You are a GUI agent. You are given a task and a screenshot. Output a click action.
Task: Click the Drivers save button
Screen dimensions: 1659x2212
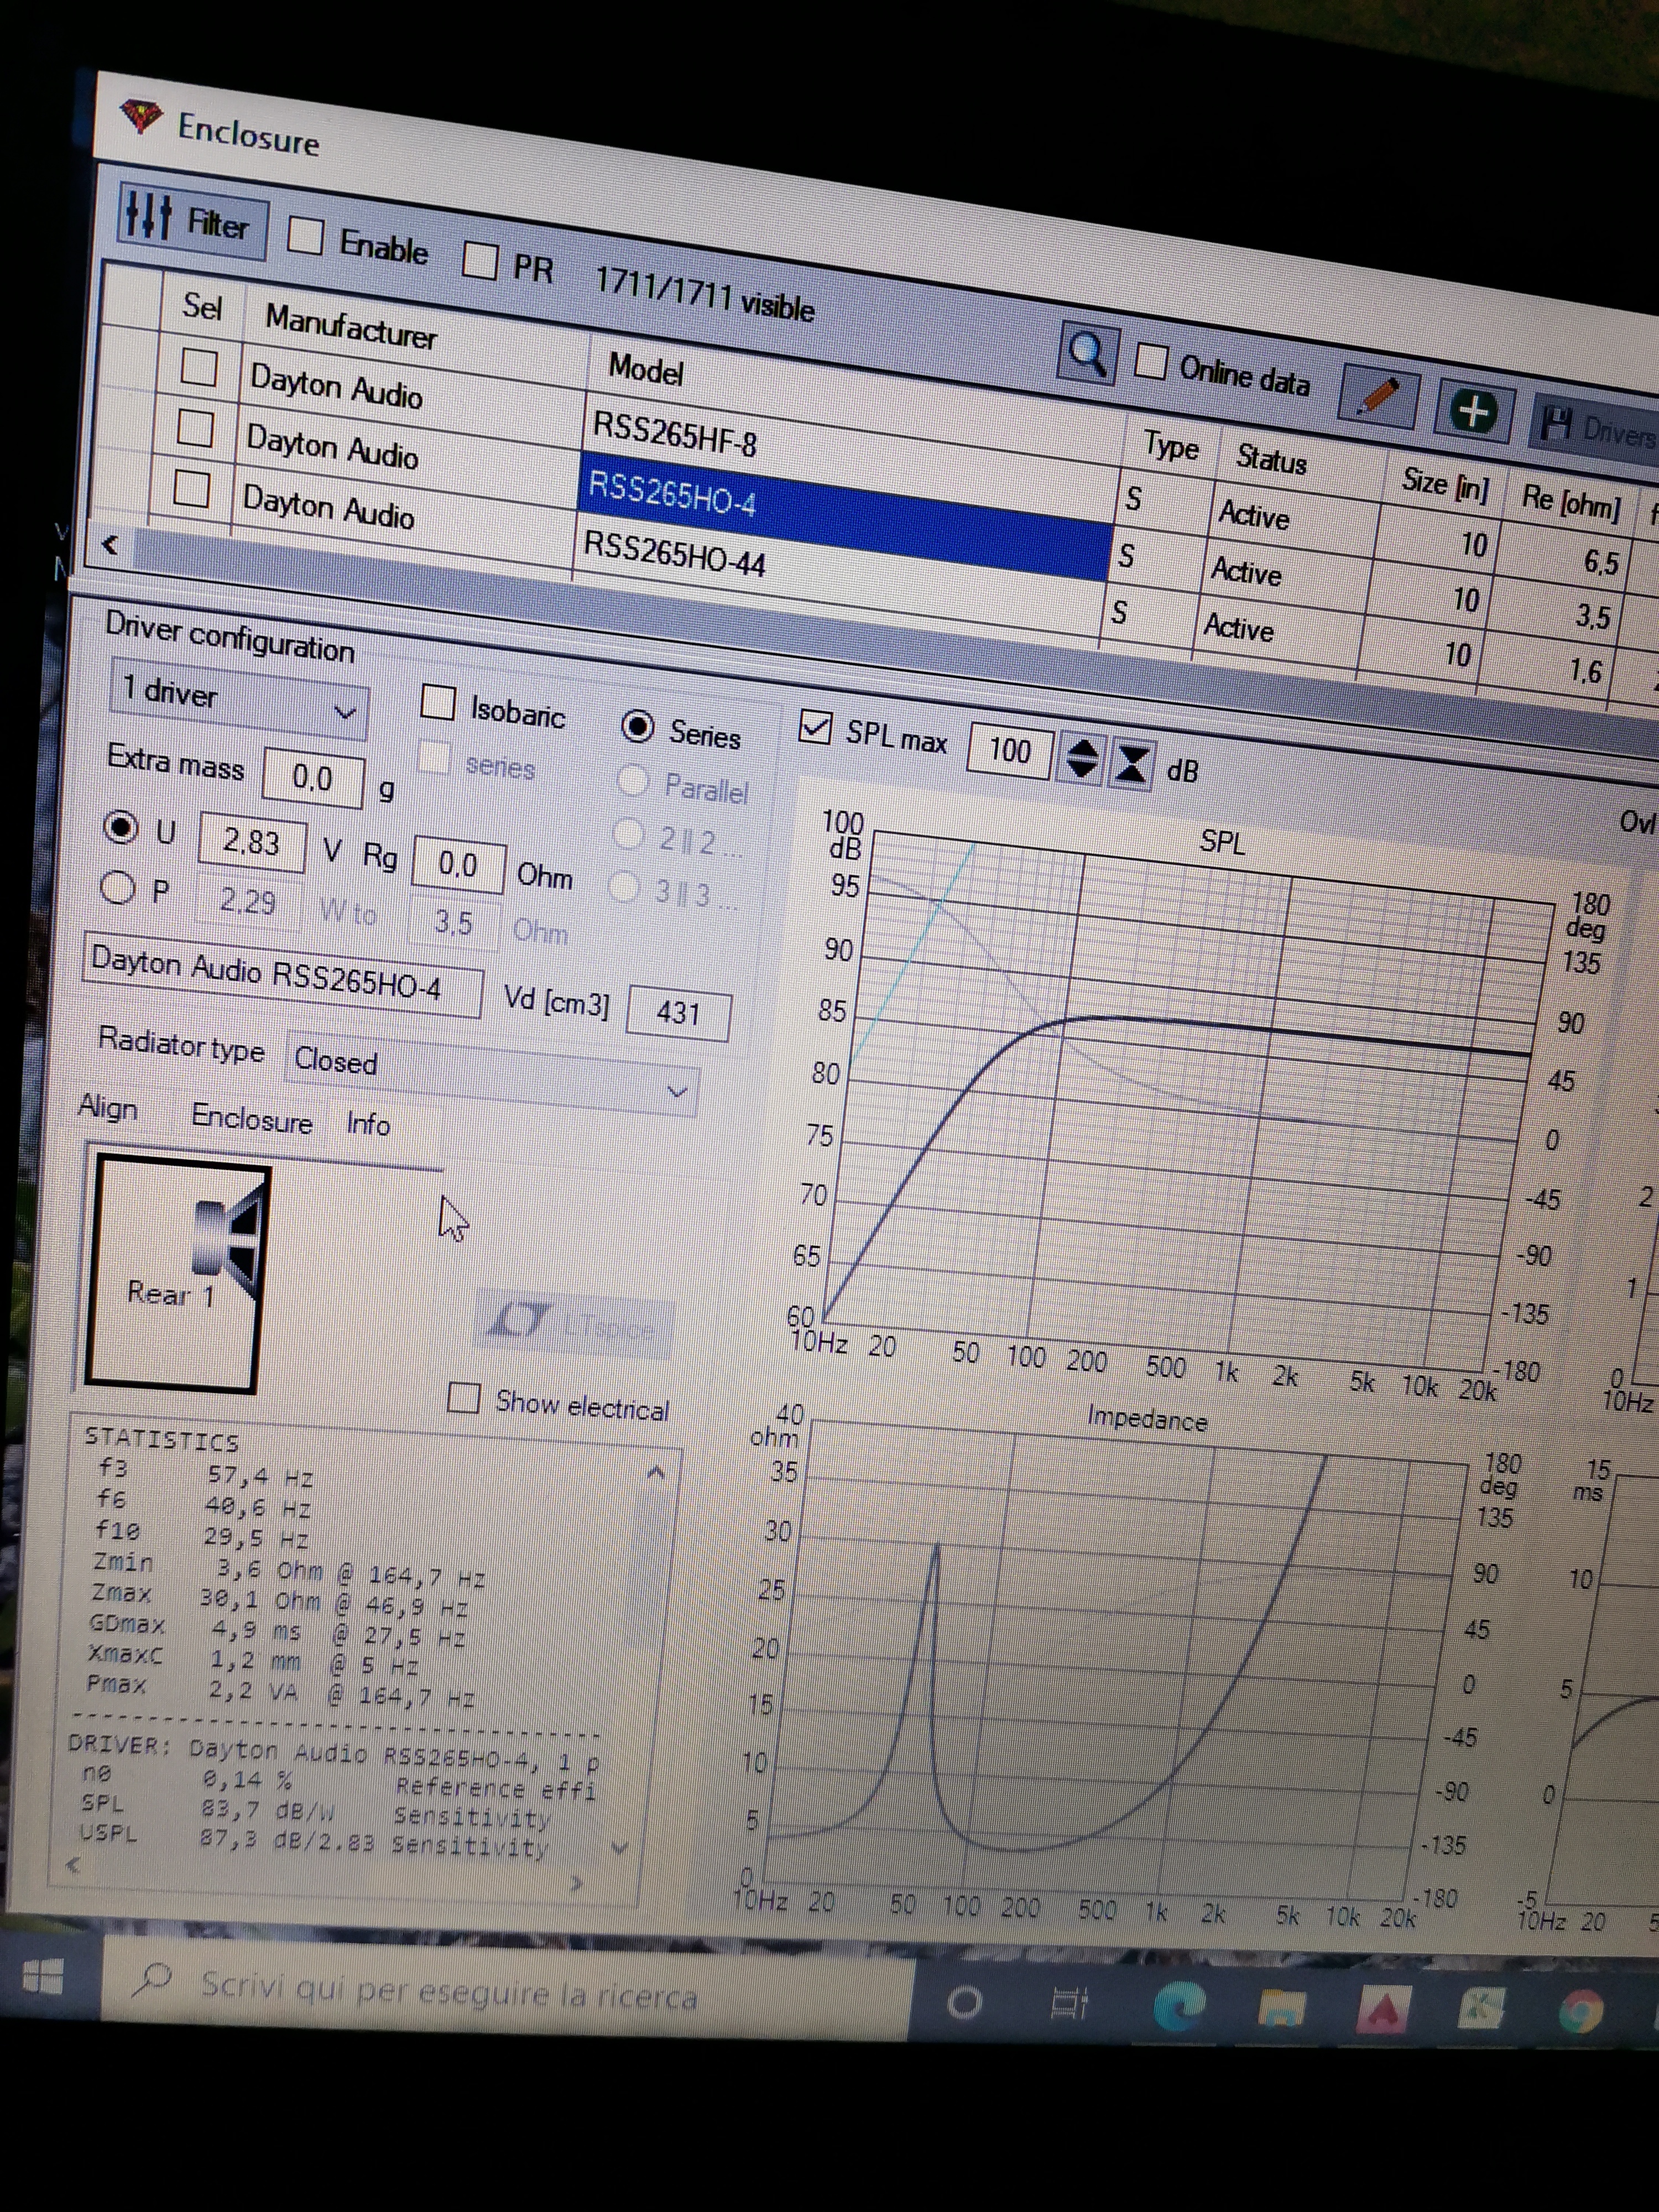pyautogui.click(x=1597, y=428)
